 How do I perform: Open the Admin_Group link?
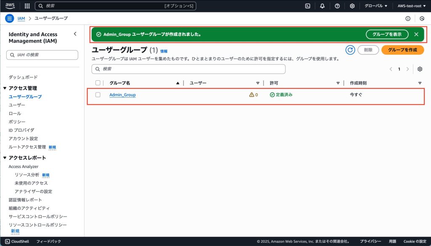tap(122, 95)
